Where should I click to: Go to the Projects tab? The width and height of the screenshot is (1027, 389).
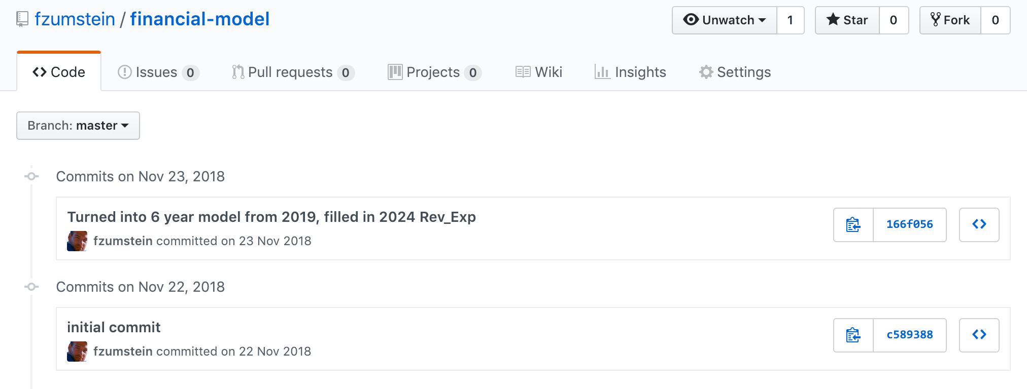tap(434, 72)
